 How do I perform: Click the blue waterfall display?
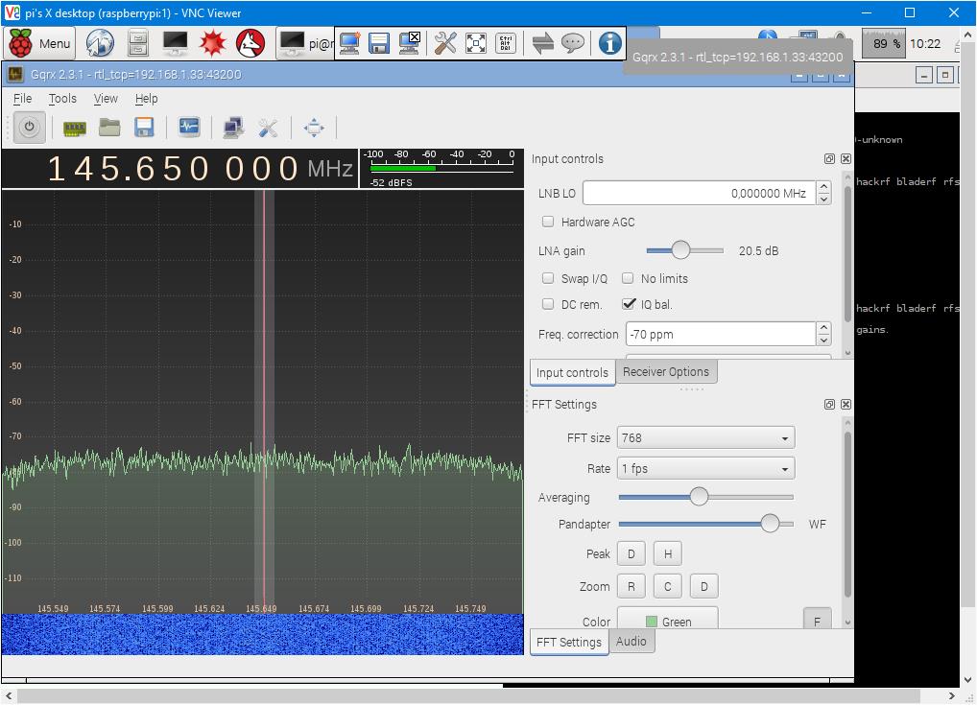[x=262, y=634]
